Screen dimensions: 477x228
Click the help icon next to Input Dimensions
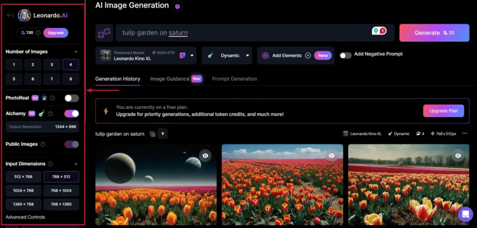50,164
